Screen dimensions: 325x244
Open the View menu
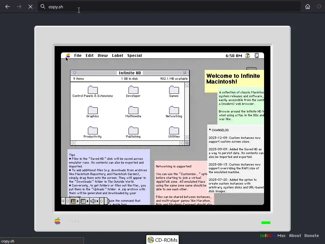[103, 55]
